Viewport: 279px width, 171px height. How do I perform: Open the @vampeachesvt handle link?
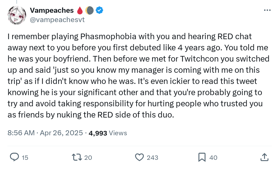pos(57,19)
